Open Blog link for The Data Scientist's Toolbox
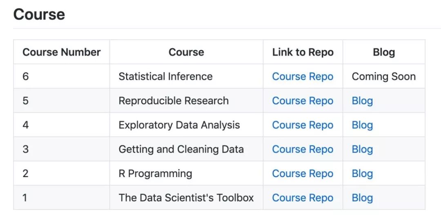The height and width of the screenshot is (221, 441). 362,198
